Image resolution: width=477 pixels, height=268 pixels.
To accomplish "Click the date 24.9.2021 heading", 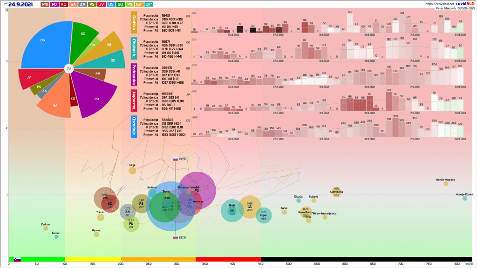I will 22,4.
